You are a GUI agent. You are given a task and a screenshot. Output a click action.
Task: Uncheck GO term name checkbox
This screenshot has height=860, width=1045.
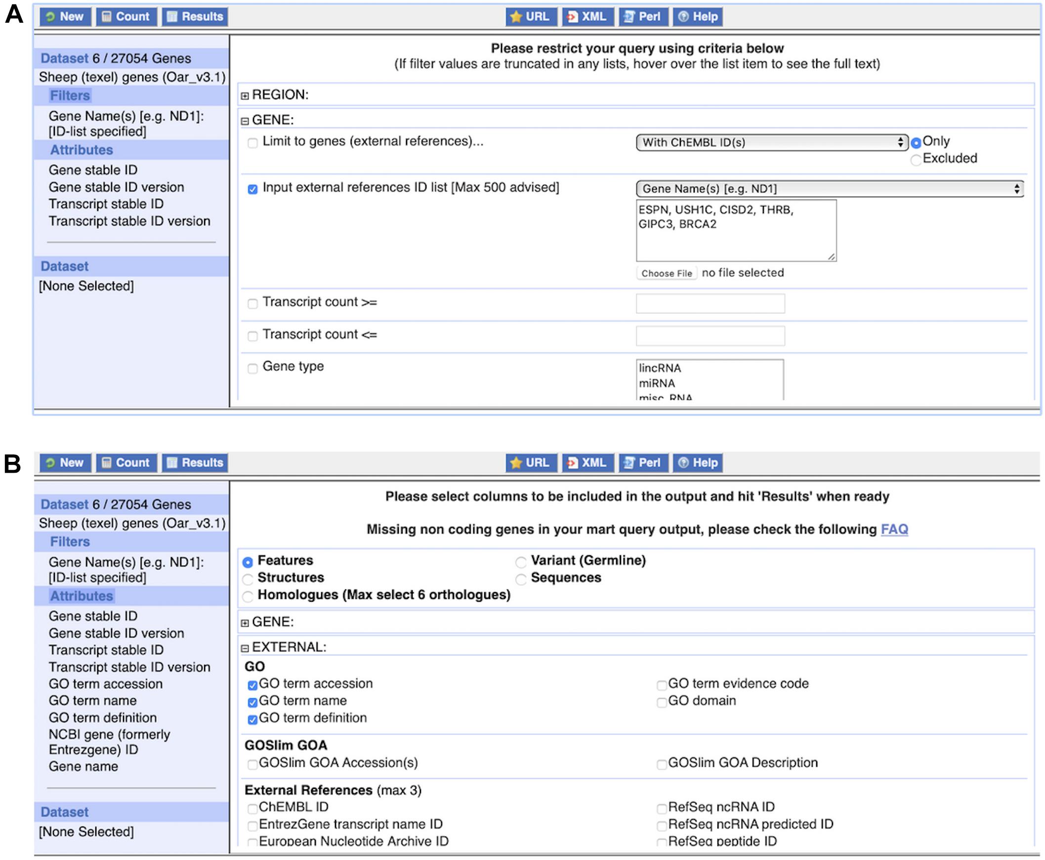coord(252,702)
